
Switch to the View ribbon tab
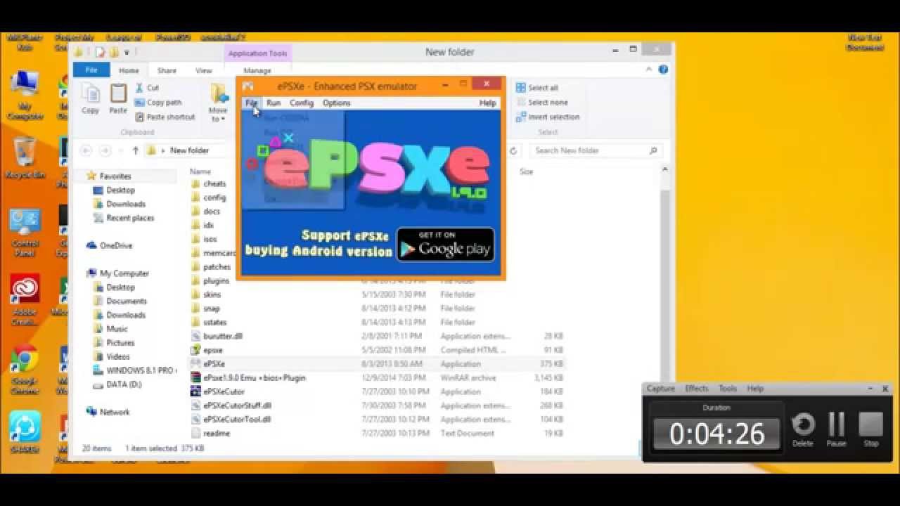point(204,70)
